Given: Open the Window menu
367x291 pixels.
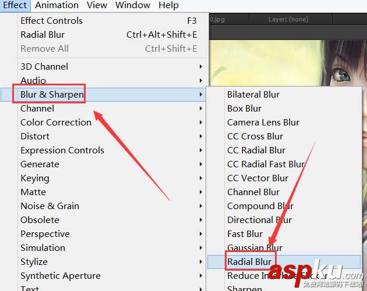Looking at the screenshot, I should (133, 5).
